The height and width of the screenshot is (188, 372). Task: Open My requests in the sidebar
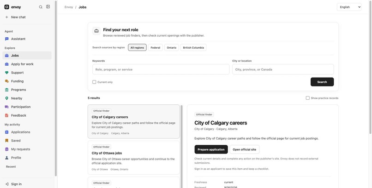pos(27,149)
